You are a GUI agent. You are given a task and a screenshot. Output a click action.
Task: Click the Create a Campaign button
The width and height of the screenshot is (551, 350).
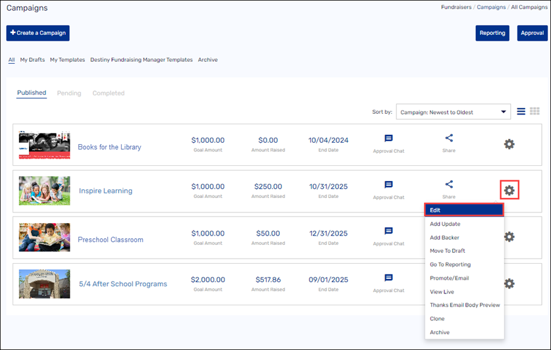[38, 33]
